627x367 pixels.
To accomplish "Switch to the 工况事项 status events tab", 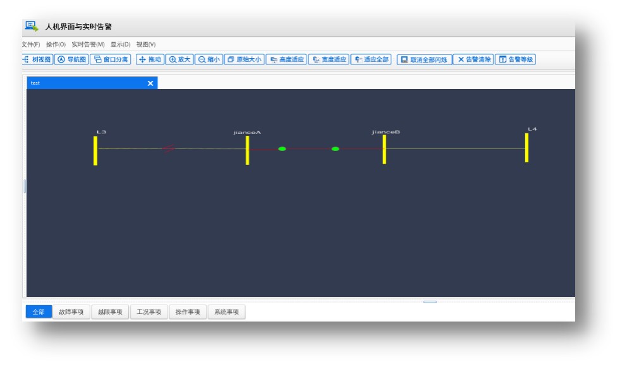I will [x=149, y=312].
